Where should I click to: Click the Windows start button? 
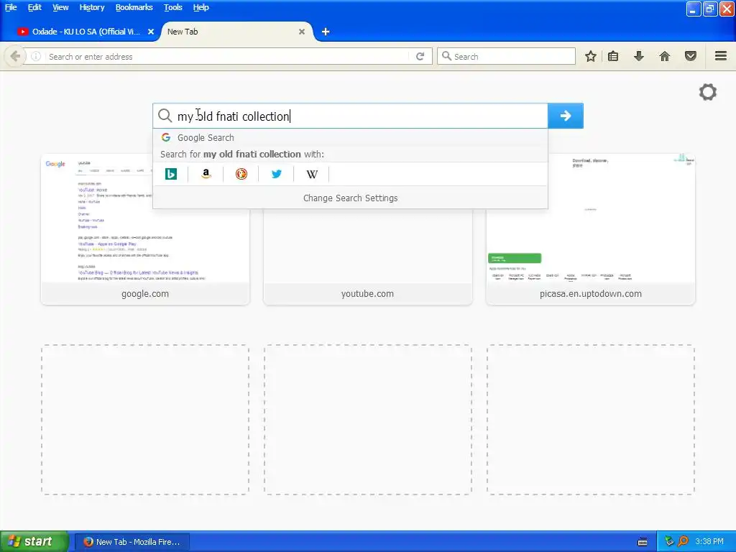(34, 542)
